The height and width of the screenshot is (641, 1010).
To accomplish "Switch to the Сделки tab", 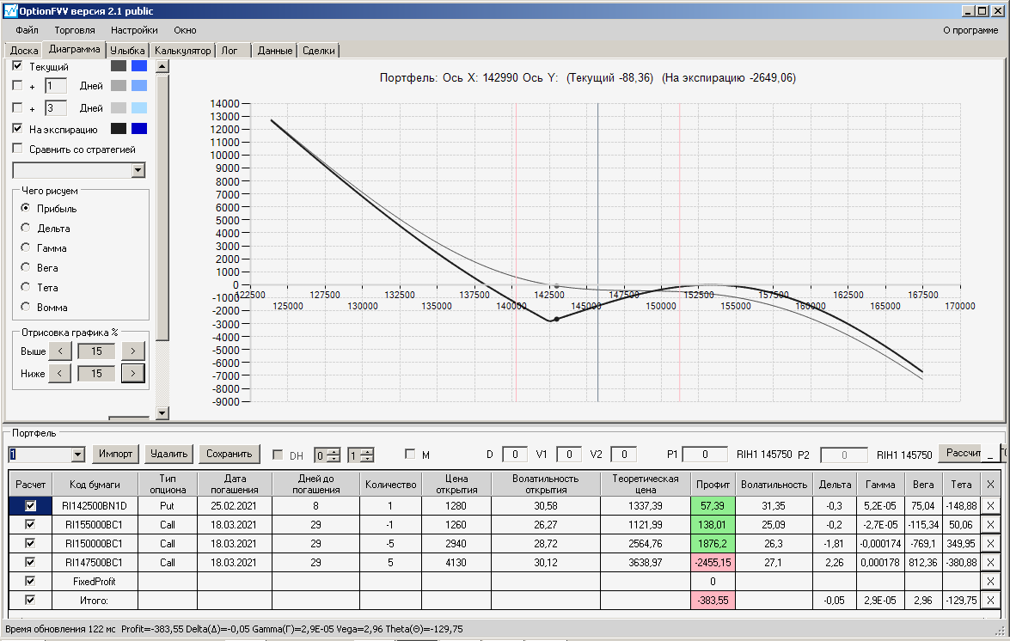I will tap(319, 50).
